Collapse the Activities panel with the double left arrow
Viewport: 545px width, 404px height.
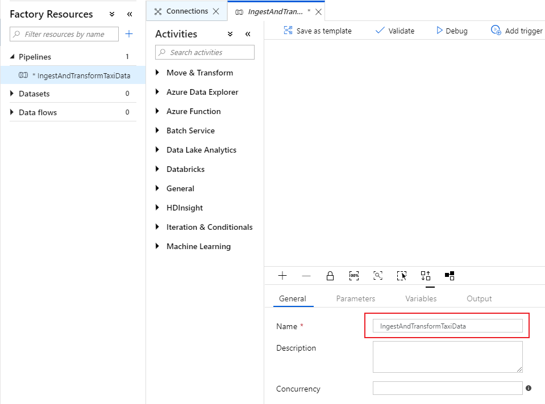click(x=248, y=34)
